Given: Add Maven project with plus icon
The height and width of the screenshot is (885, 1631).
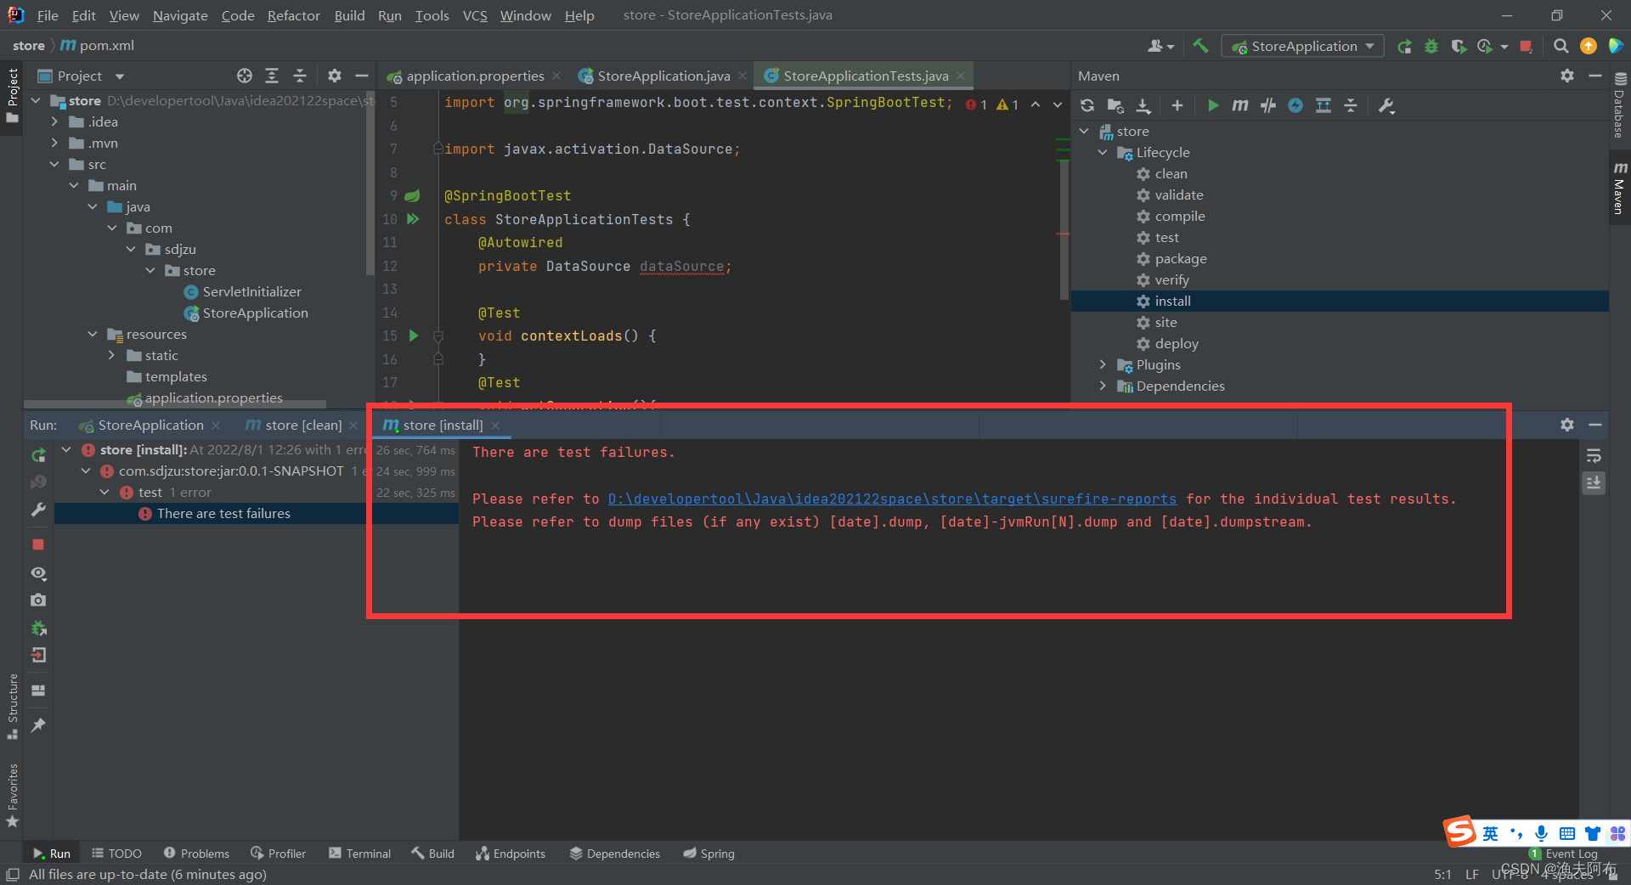Looking at the screenshot, I should click(1177, 105).
